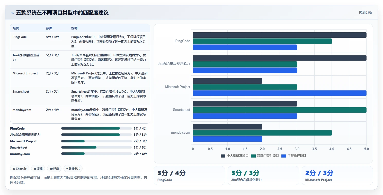Toggle the 工程排程项目 legend swatch
Viewport: 383px width, 195px height.
[284, 156]
